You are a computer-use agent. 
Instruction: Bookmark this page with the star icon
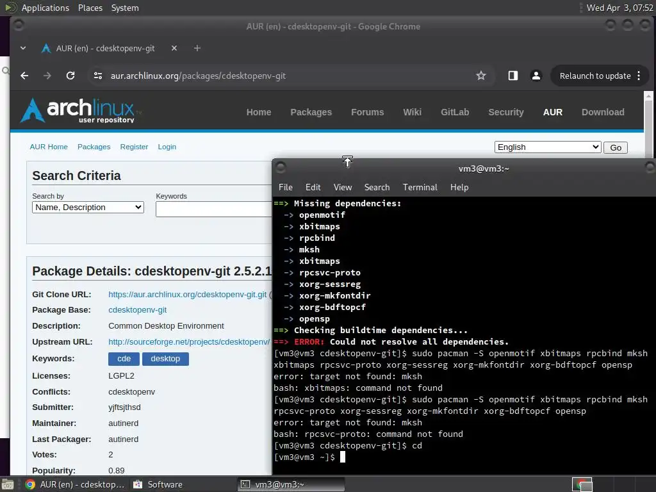point(481,76)
